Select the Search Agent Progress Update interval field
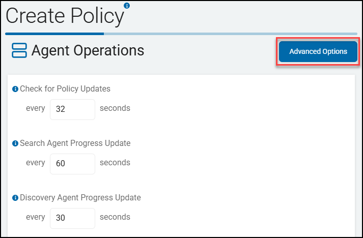 [x=72, y=163]
